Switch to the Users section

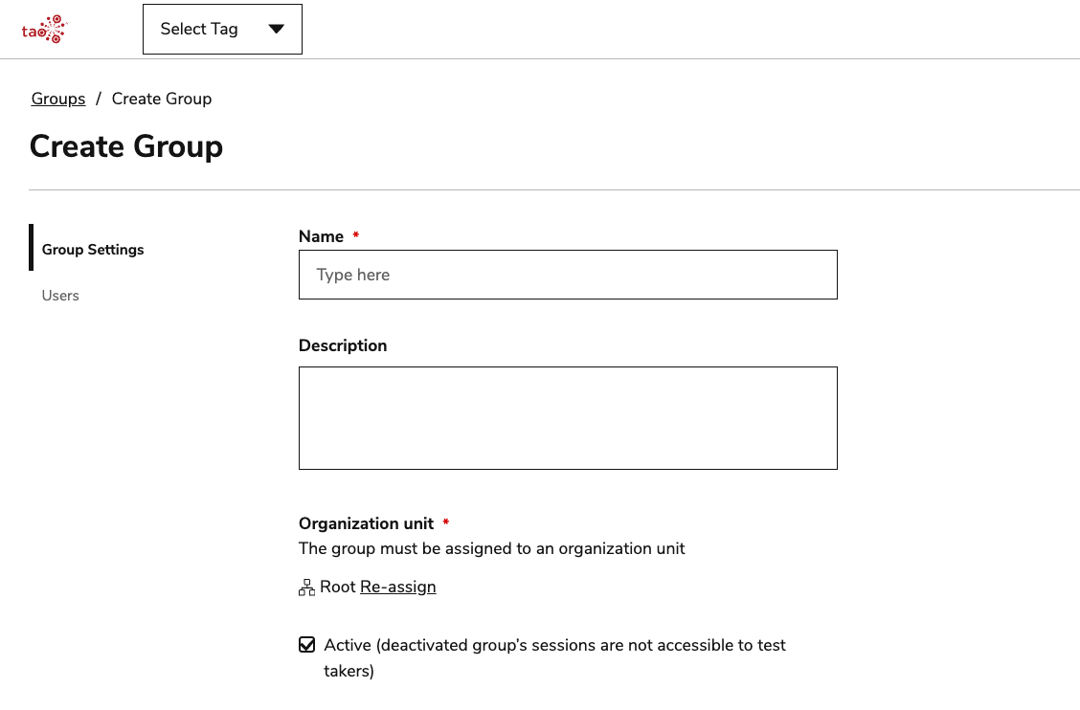coord(60,295)
